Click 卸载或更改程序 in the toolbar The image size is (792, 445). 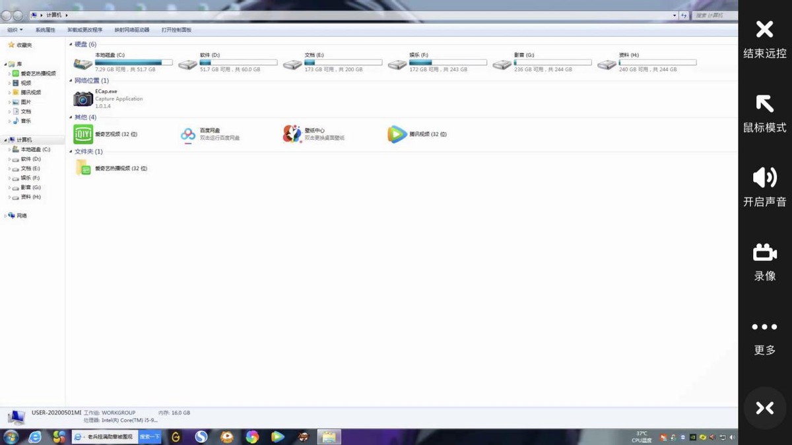point(85,30)
